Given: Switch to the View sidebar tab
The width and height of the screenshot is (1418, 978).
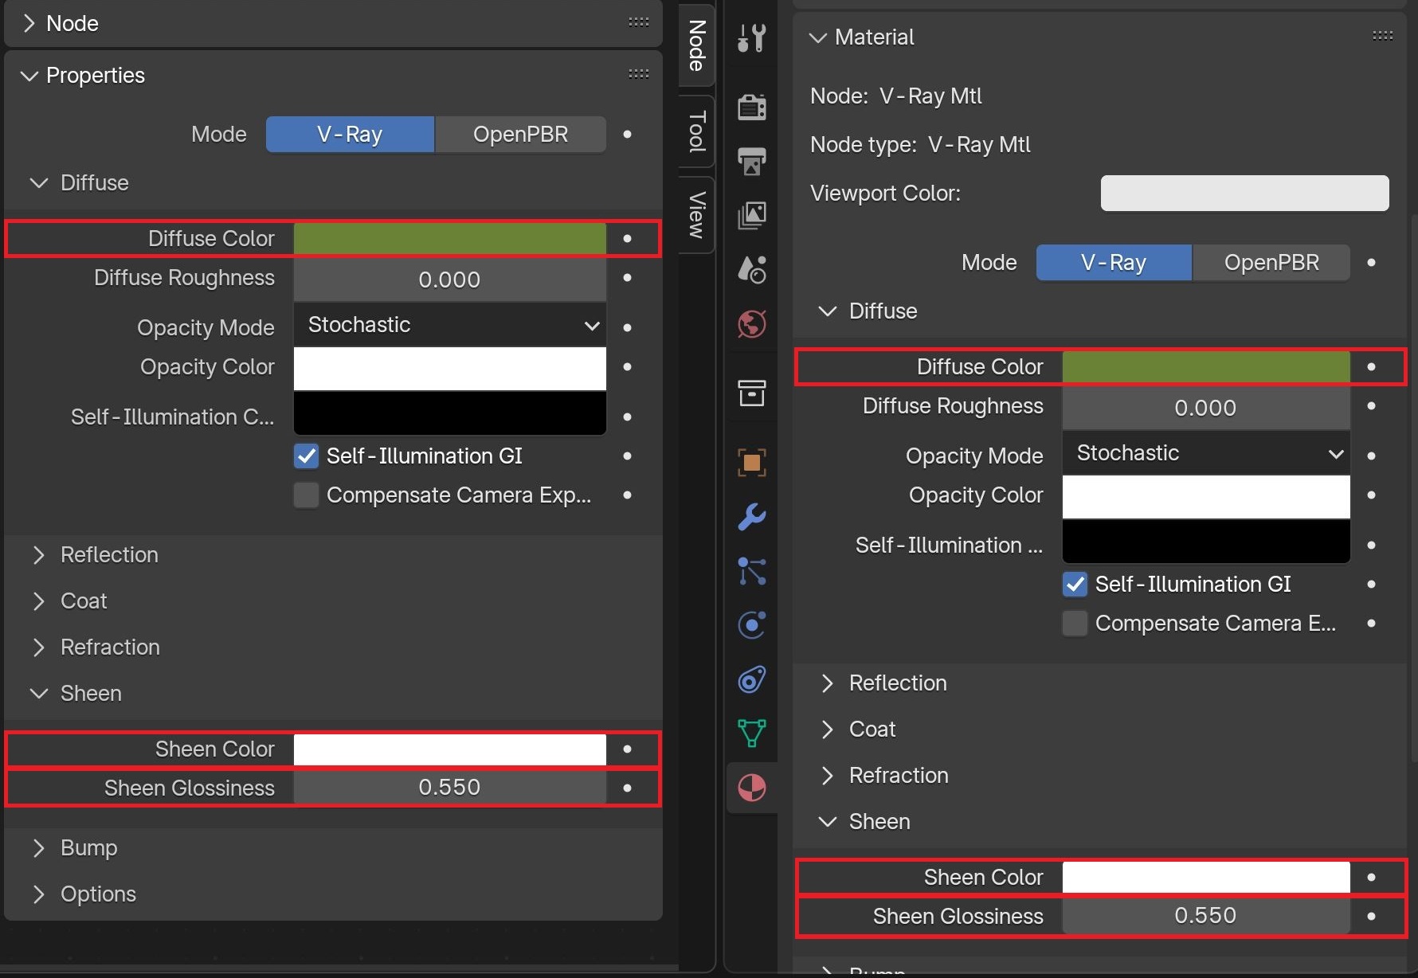Looking at the screenshot, I should [697, 214].
